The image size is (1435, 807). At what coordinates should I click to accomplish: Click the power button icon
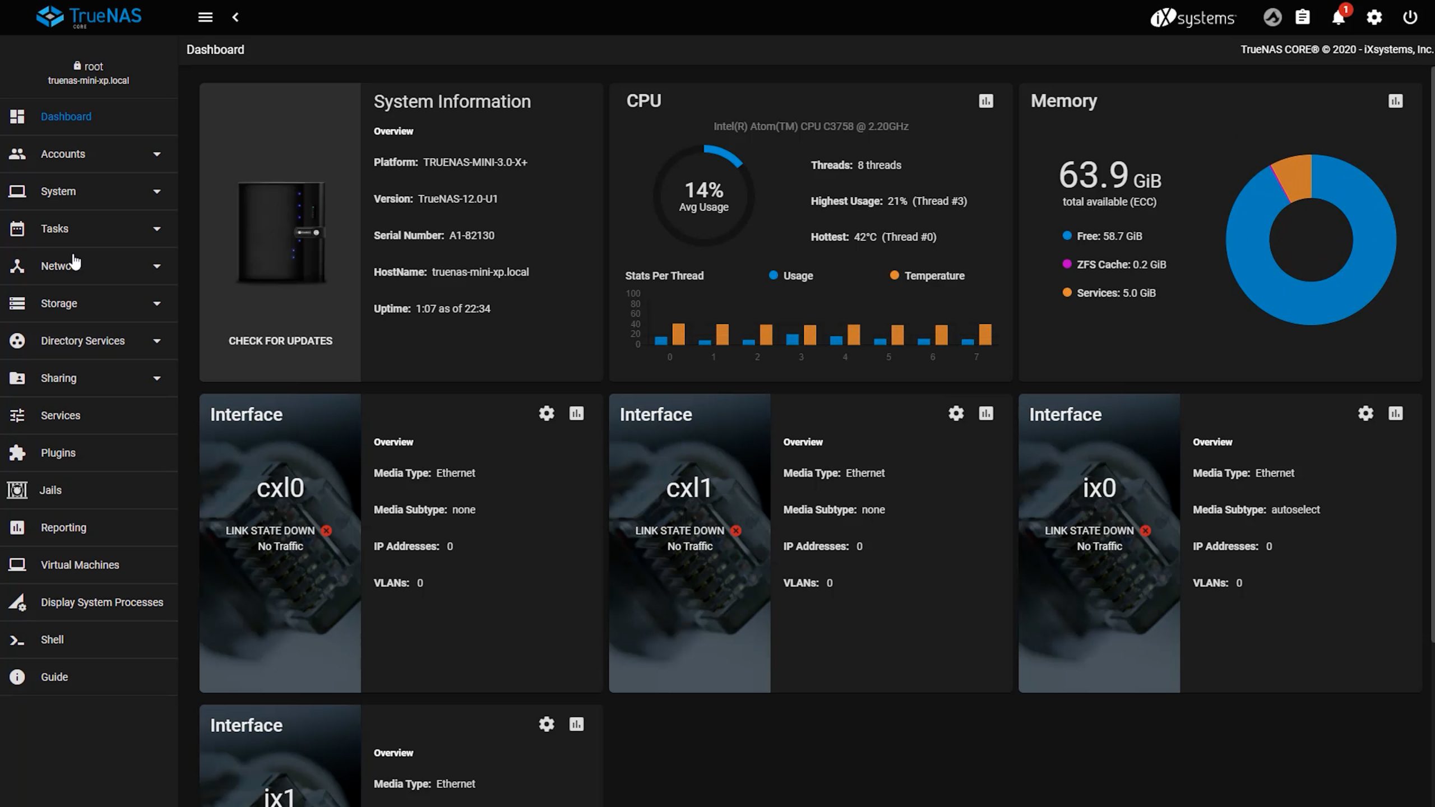tap(1410, 18)
